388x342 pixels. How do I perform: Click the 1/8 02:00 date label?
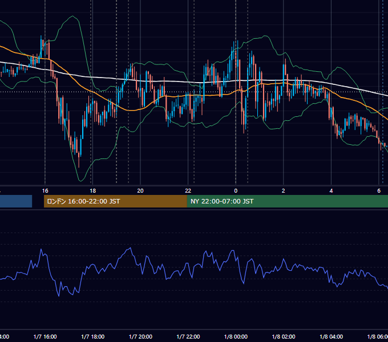point(284,336)
